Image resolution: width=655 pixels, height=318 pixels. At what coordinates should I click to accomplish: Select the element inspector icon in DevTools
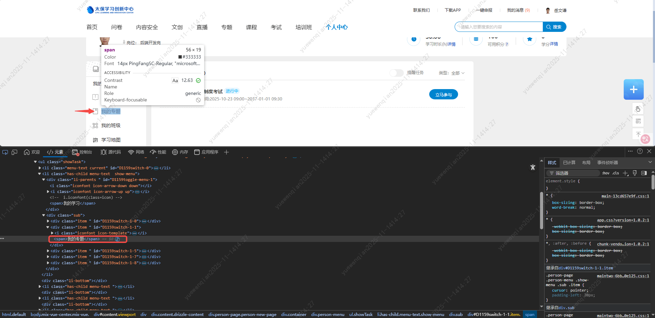(x=5, y=152)
